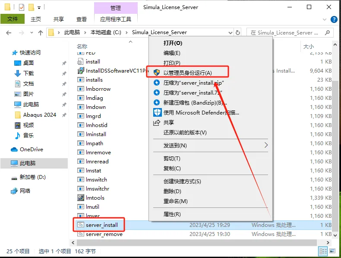
Task: Run as administrator from context menu
Action: tap(187, 73)
